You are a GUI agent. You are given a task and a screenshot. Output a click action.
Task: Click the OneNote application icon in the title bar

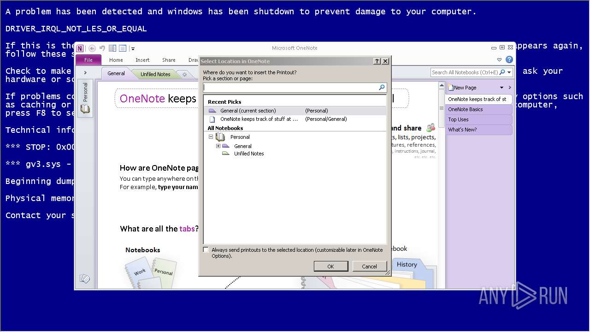click(x=80, y=48)
